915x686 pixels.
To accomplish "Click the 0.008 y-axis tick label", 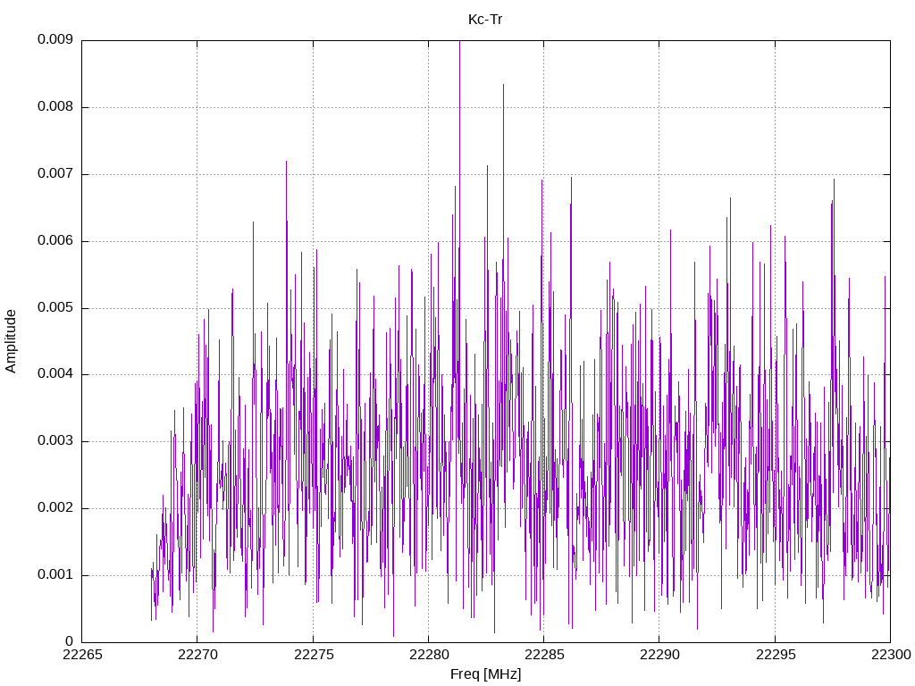I will (x=55, y=107).
